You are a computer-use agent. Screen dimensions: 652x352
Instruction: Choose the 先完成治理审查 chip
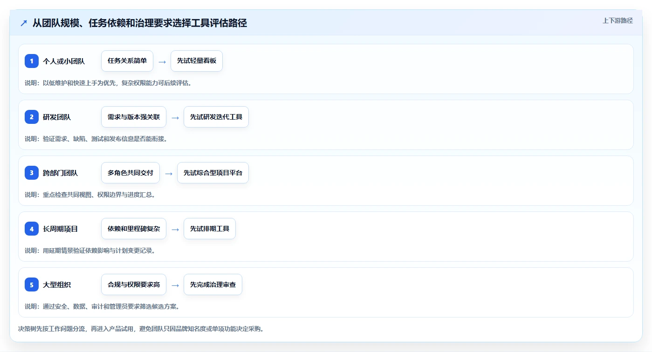pyautogui.click(x=213, y=284)
